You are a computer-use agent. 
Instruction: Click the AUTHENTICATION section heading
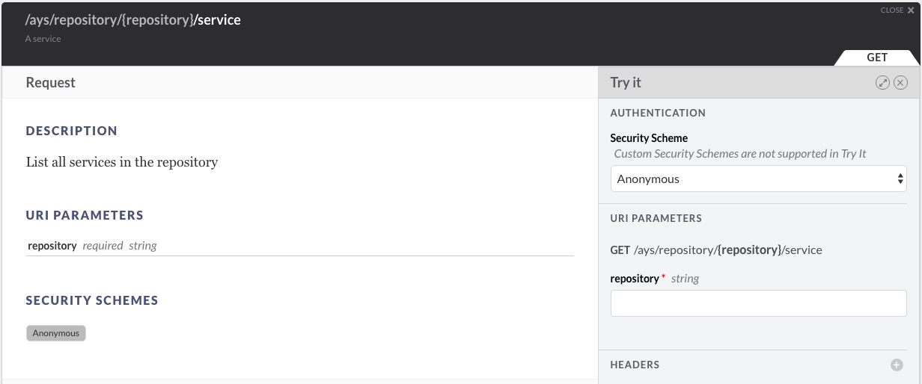tap(658, 114)
